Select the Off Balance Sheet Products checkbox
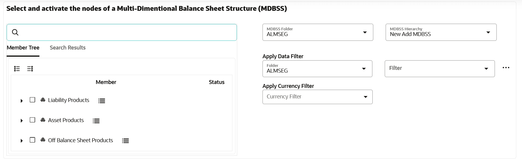The height and width of the screenshot is (162, 522). click(x=33, y=140)
